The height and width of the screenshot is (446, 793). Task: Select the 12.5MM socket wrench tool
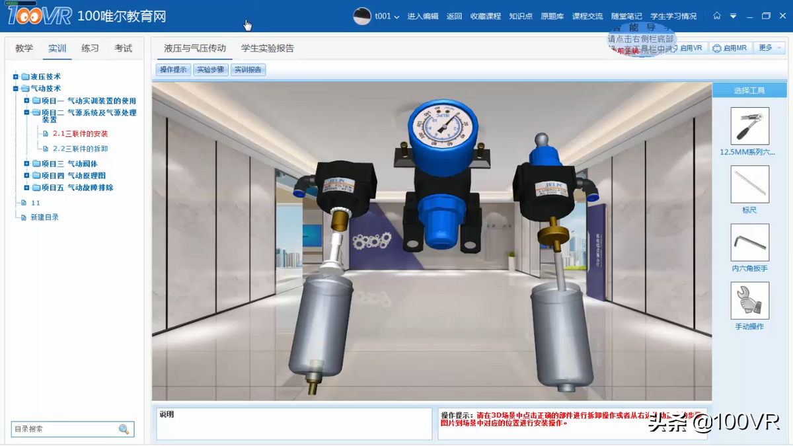click(x=749, y=126)
